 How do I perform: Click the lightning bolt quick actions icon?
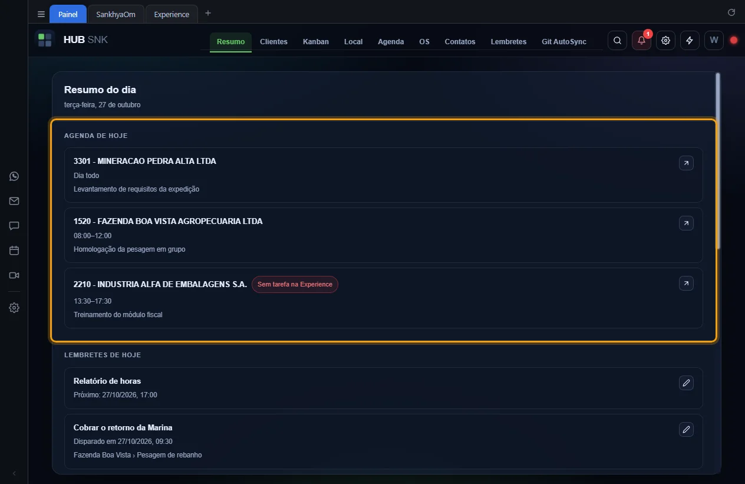click(x=690, y=40)
